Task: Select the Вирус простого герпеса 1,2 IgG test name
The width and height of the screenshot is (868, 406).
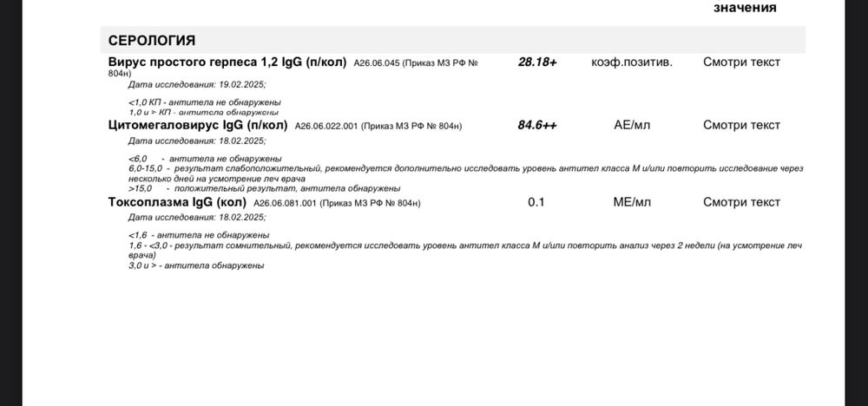Action: click(227, 62)
